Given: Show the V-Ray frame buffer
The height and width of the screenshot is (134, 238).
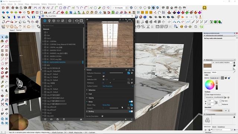Looking at the screenshot, I should [x=81, y=21].
